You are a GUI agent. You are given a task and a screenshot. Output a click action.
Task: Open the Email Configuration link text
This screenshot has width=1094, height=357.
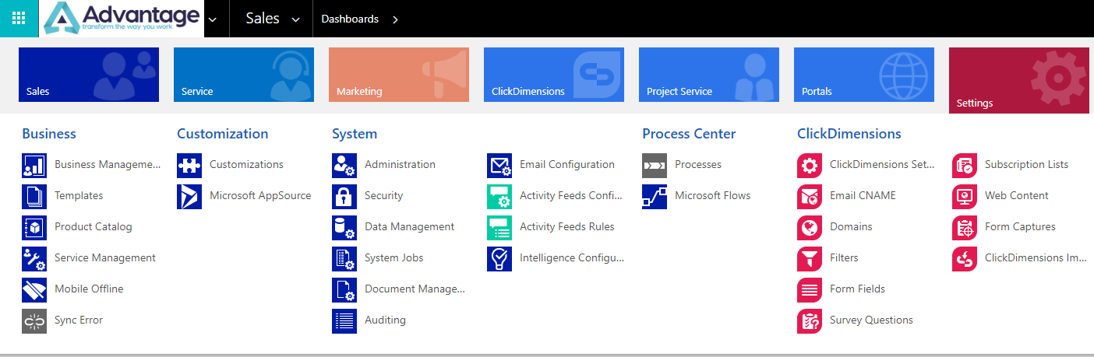[x=567, y=165]
